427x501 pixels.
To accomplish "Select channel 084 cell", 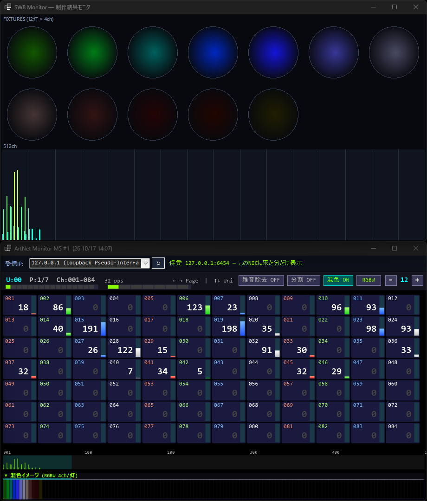I will coord(403,433).
